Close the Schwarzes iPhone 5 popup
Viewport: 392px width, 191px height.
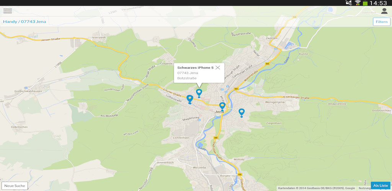pyautogui.click(x=218, y=68)
